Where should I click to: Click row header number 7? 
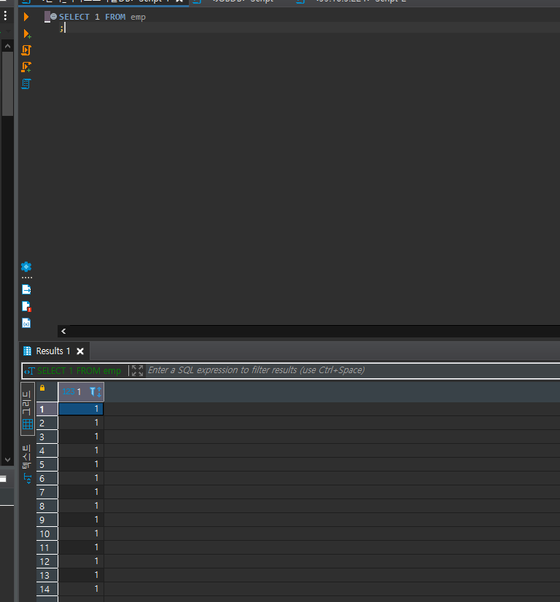click(x=47, y=492)
